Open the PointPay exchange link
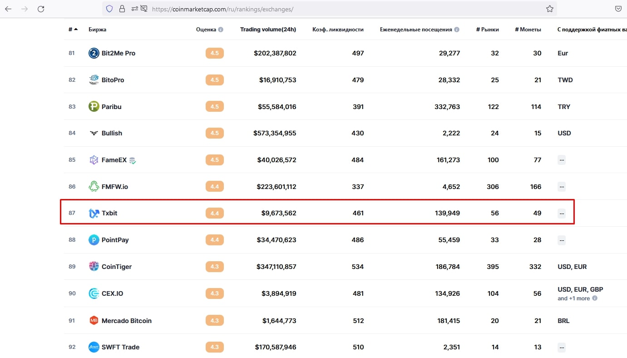The height and width of the screenshot is (358, 627). [x=115, y=240]
